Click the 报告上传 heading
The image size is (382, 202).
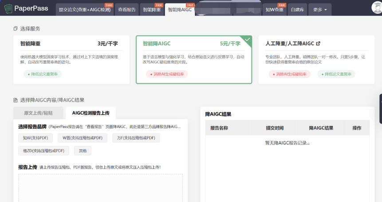pyautogui.click(x=28, y=167)
